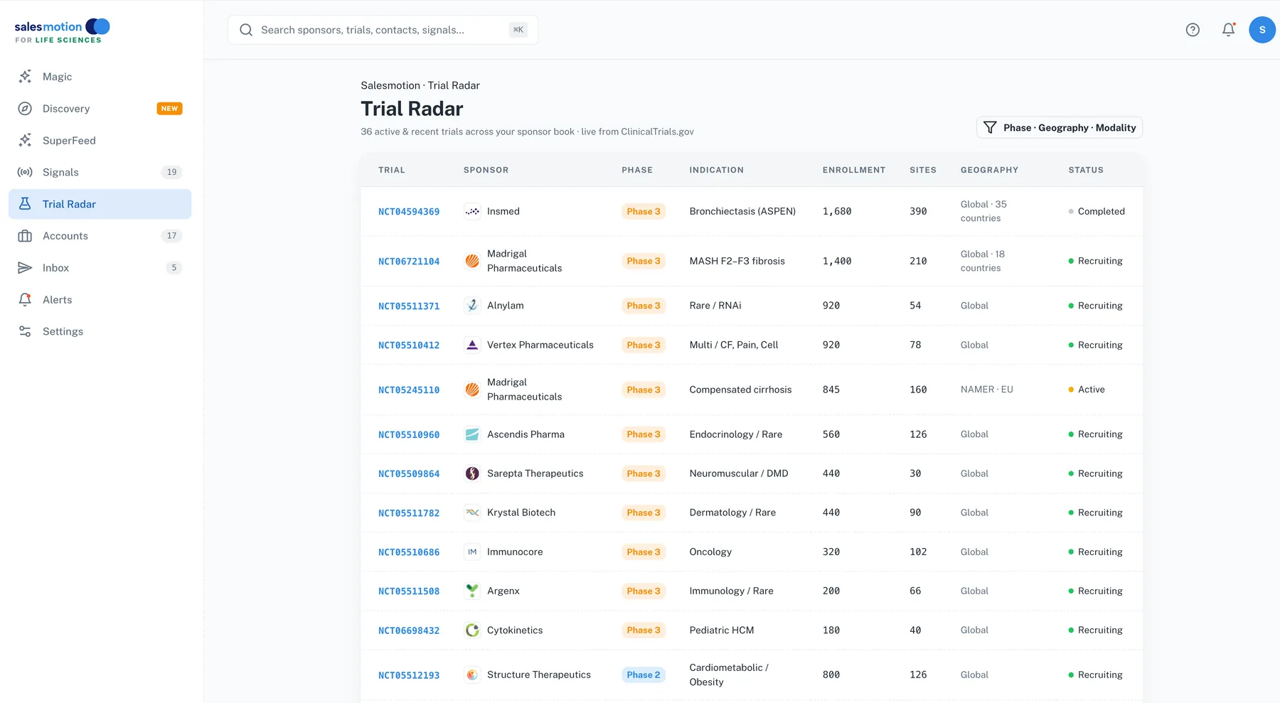Screen dimensions: 1280x703
Task: Open the Magic section
Action: (100, 77)
